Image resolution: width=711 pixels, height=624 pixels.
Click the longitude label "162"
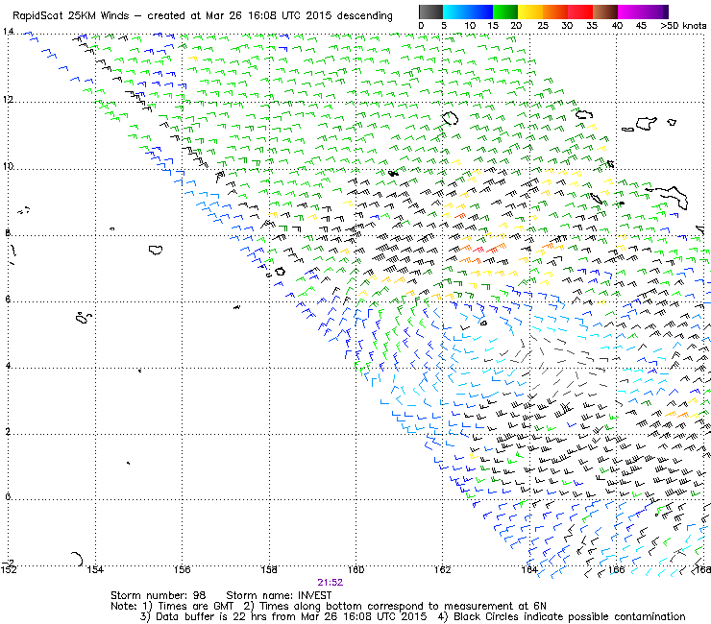coord(443,569)
